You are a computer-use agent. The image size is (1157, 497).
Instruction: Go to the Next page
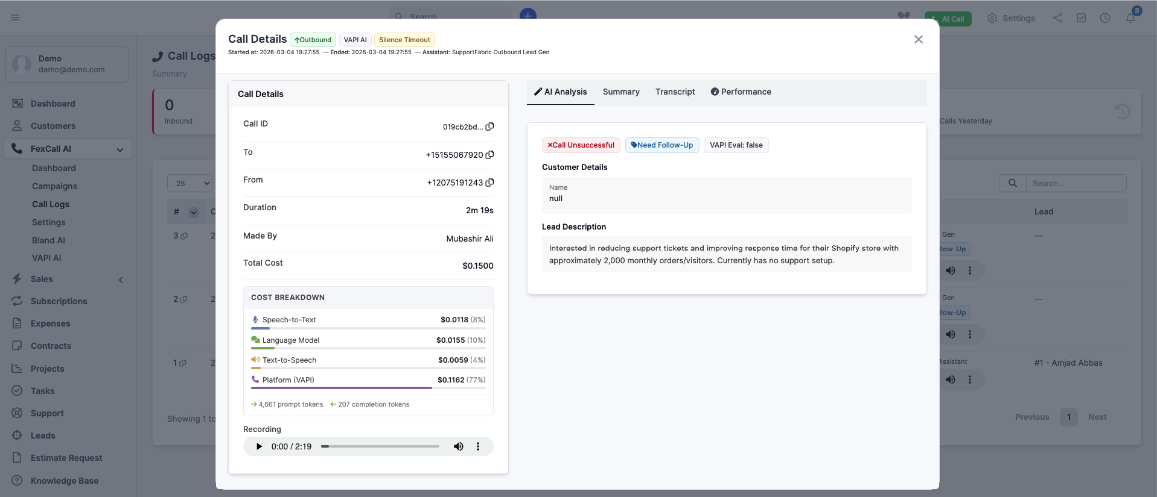click(x=1097, y=417)
